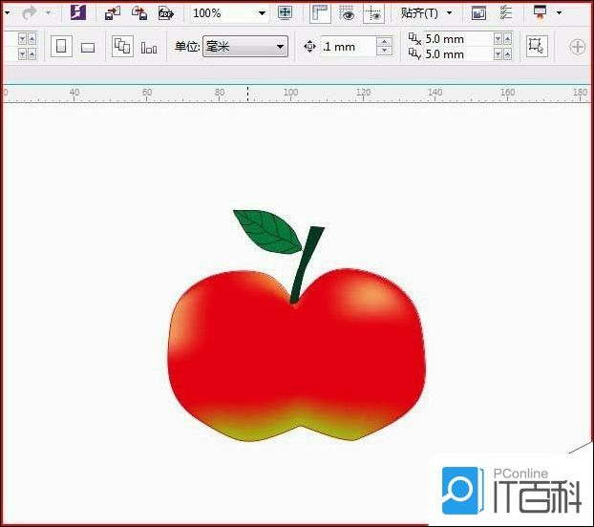
Task: Toggle the show rulers button
Action: tap(320, 13)
